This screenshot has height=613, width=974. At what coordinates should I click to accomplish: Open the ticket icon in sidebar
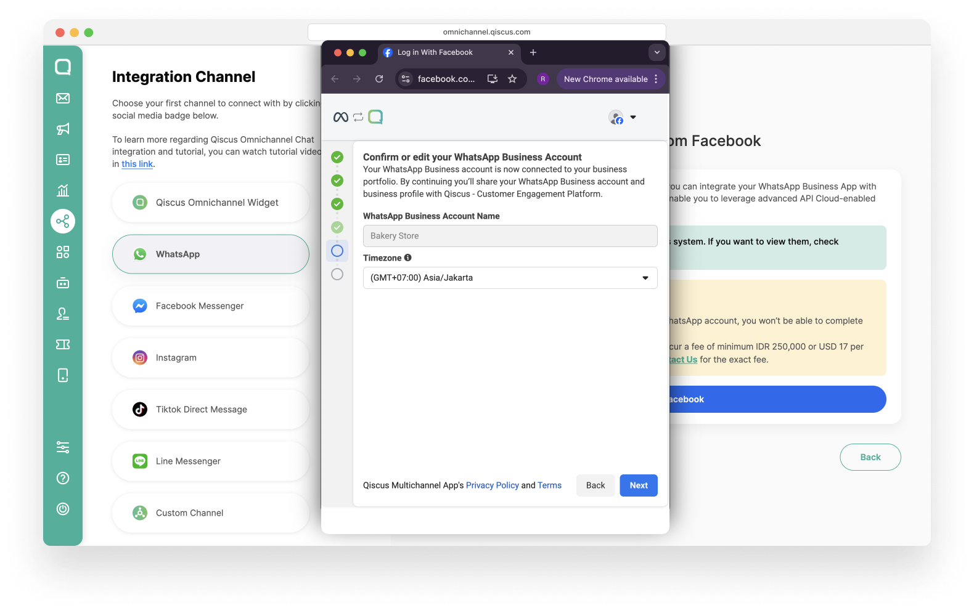[63, 344]
